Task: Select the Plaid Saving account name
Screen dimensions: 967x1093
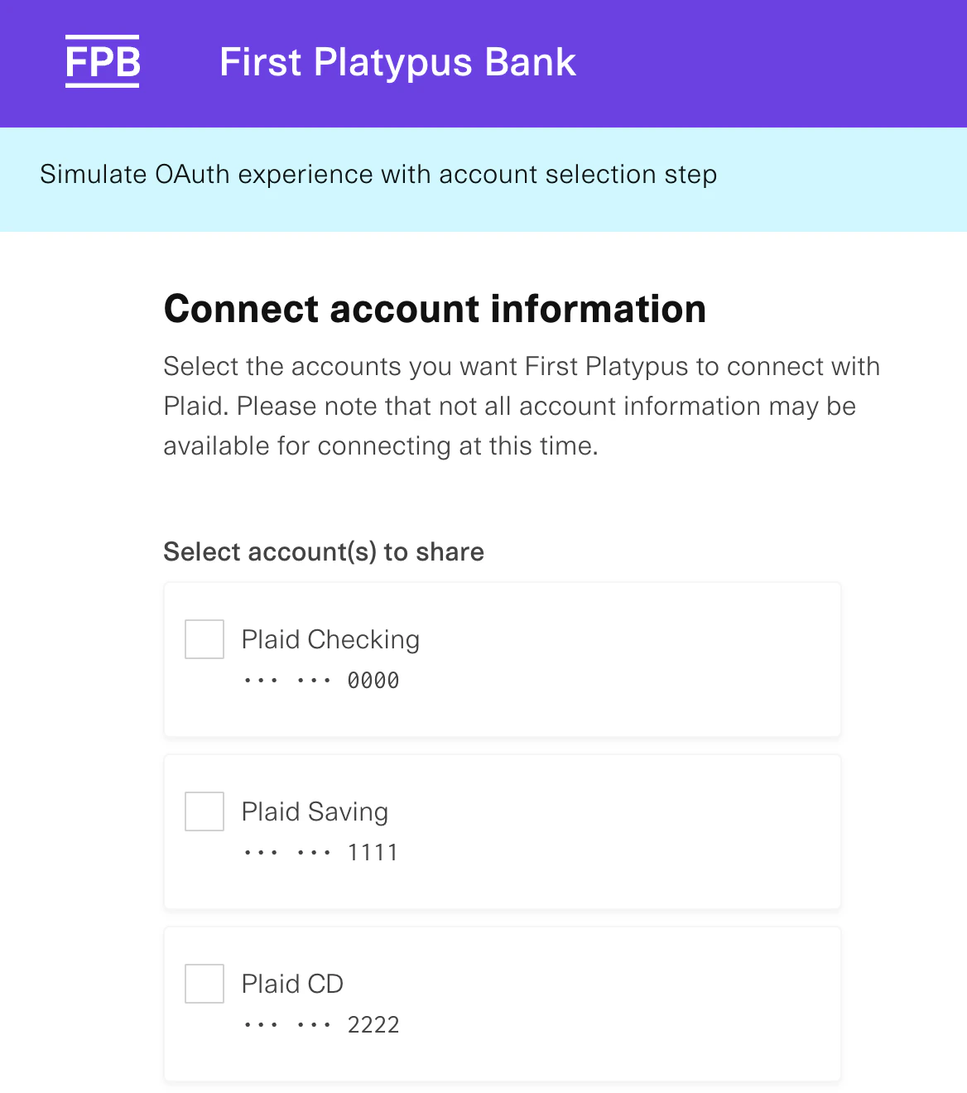Action: point(315,811)
